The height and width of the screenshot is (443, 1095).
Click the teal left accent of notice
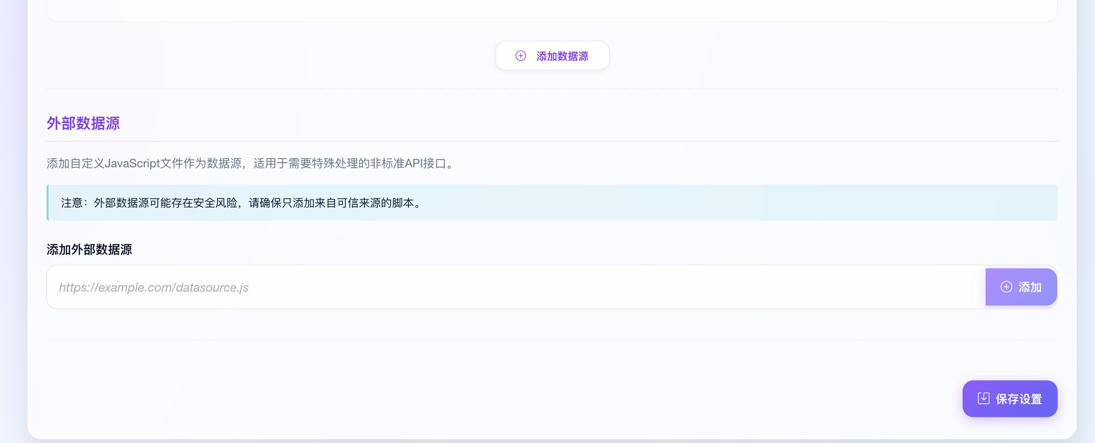pyautogui.click(x=48, y=203)
